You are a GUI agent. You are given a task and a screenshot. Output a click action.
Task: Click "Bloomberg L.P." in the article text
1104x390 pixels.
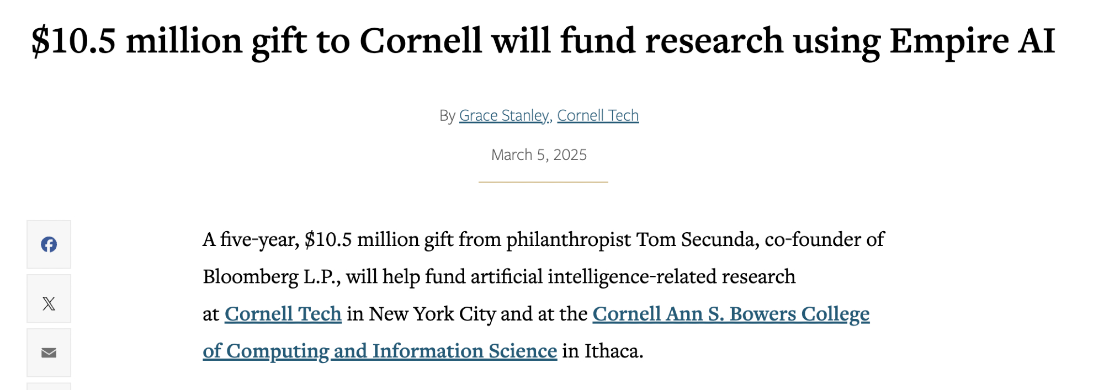[272, 276]
